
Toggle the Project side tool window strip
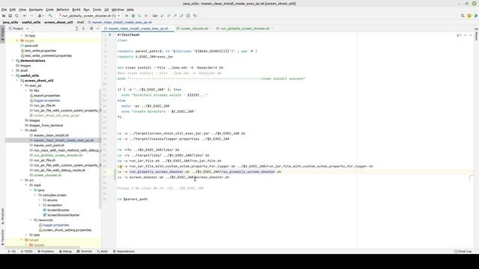[x=2, y=35]
